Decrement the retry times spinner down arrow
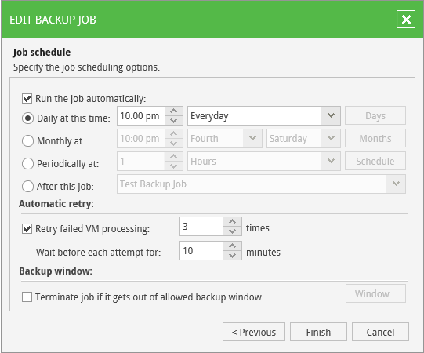 pyautogui.click(x=232, y=231)
